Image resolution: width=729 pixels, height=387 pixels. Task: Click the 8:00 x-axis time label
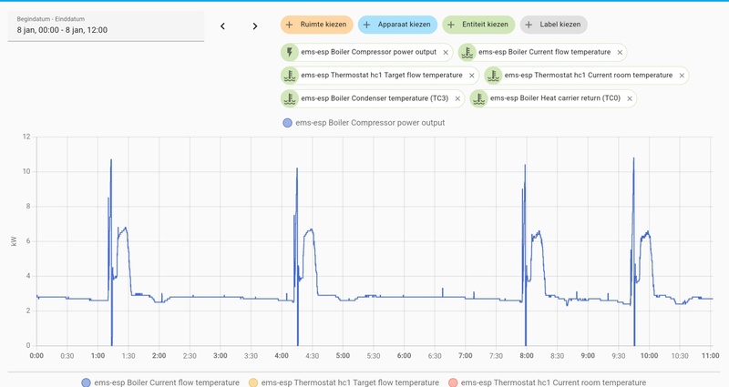(527, 356)
